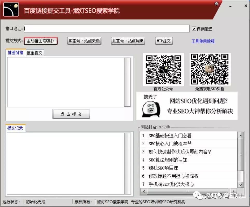
Task: Click the 网站SEO优化遇到问题 banner
Action: point(187,106)
